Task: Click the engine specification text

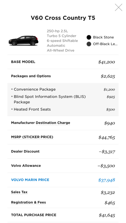Action: (x=62, y=41)
